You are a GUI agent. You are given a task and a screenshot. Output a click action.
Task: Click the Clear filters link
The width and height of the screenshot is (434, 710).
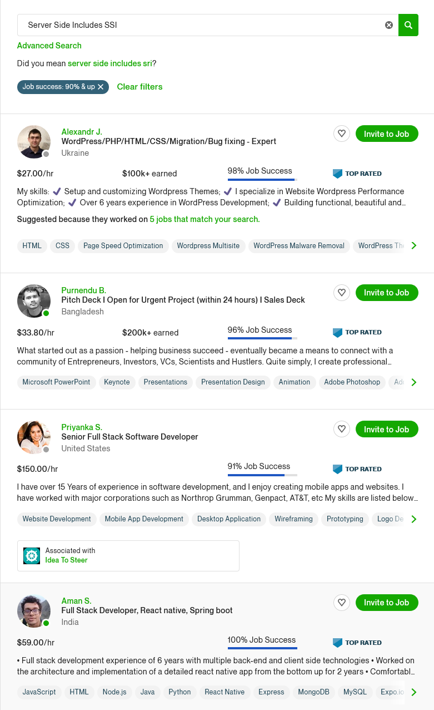point(139,87)
